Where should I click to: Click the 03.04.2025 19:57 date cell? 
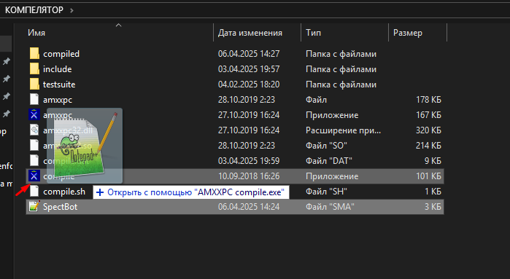[x=249, y=69]
